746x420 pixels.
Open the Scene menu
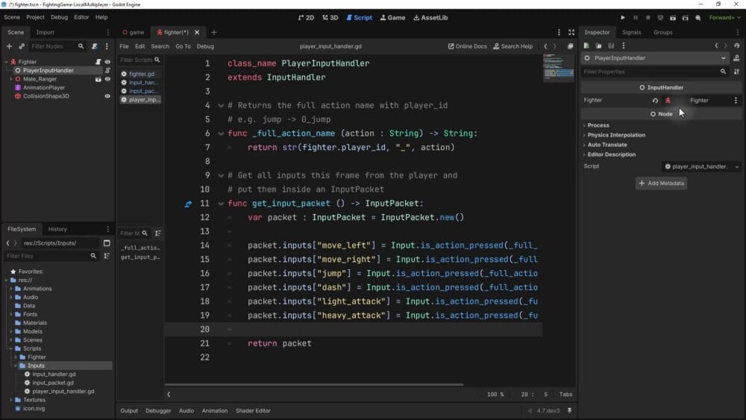(12, 17)
